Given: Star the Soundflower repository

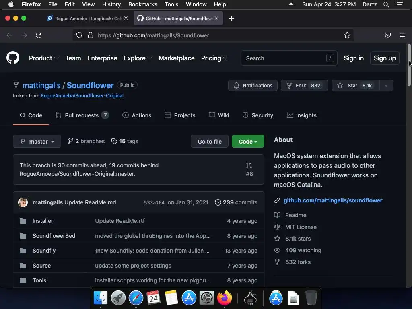Looking at the screenshot, I should pos(356,85).
